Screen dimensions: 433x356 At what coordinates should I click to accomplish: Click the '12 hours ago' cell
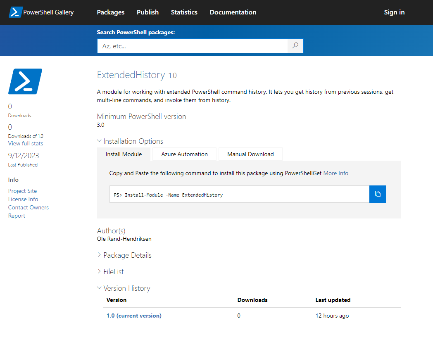[x=332, y=316]
